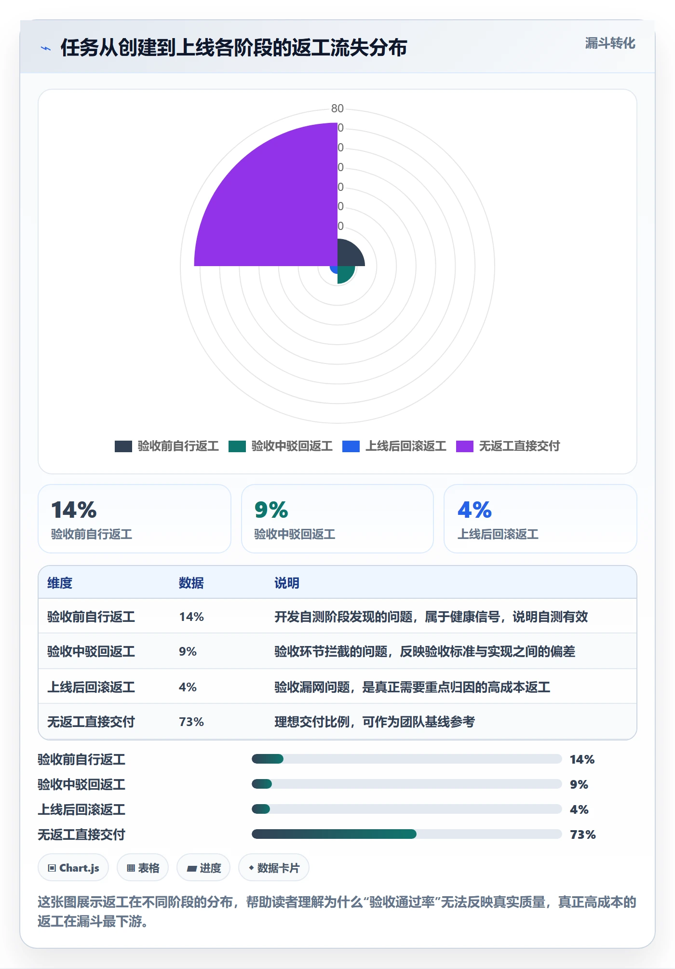The width and height of the screenshot is (675, 969).
Task: Click the 无返工直接交付 73% progress bar
Action: click(x=407, y=834)
